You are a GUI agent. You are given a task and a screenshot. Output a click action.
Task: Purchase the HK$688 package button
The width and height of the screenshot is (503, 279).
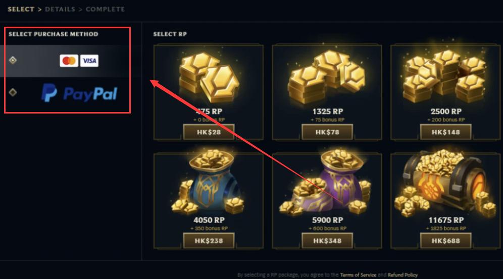445,241
